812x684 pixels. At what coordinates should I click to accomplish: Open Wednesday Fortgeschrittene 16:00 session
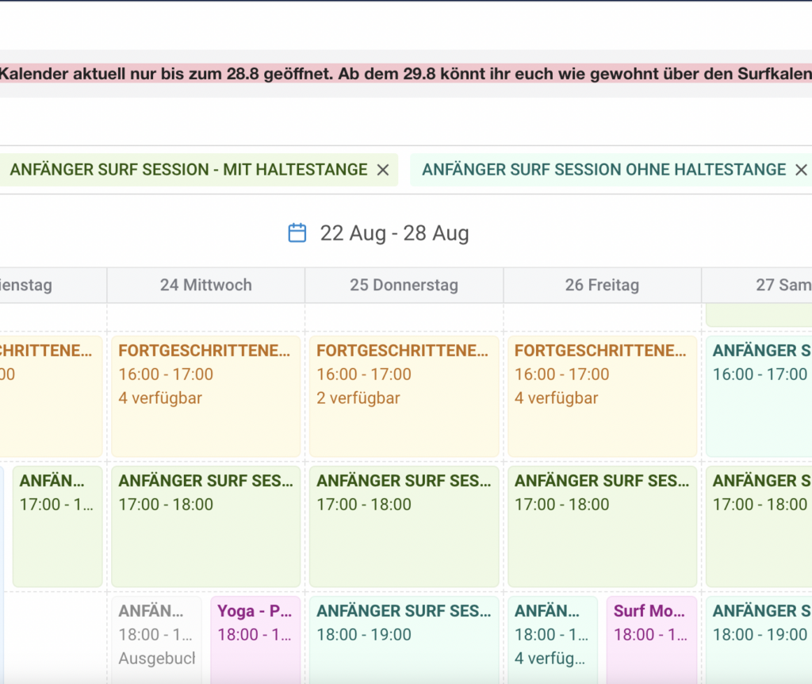point(206,397)
